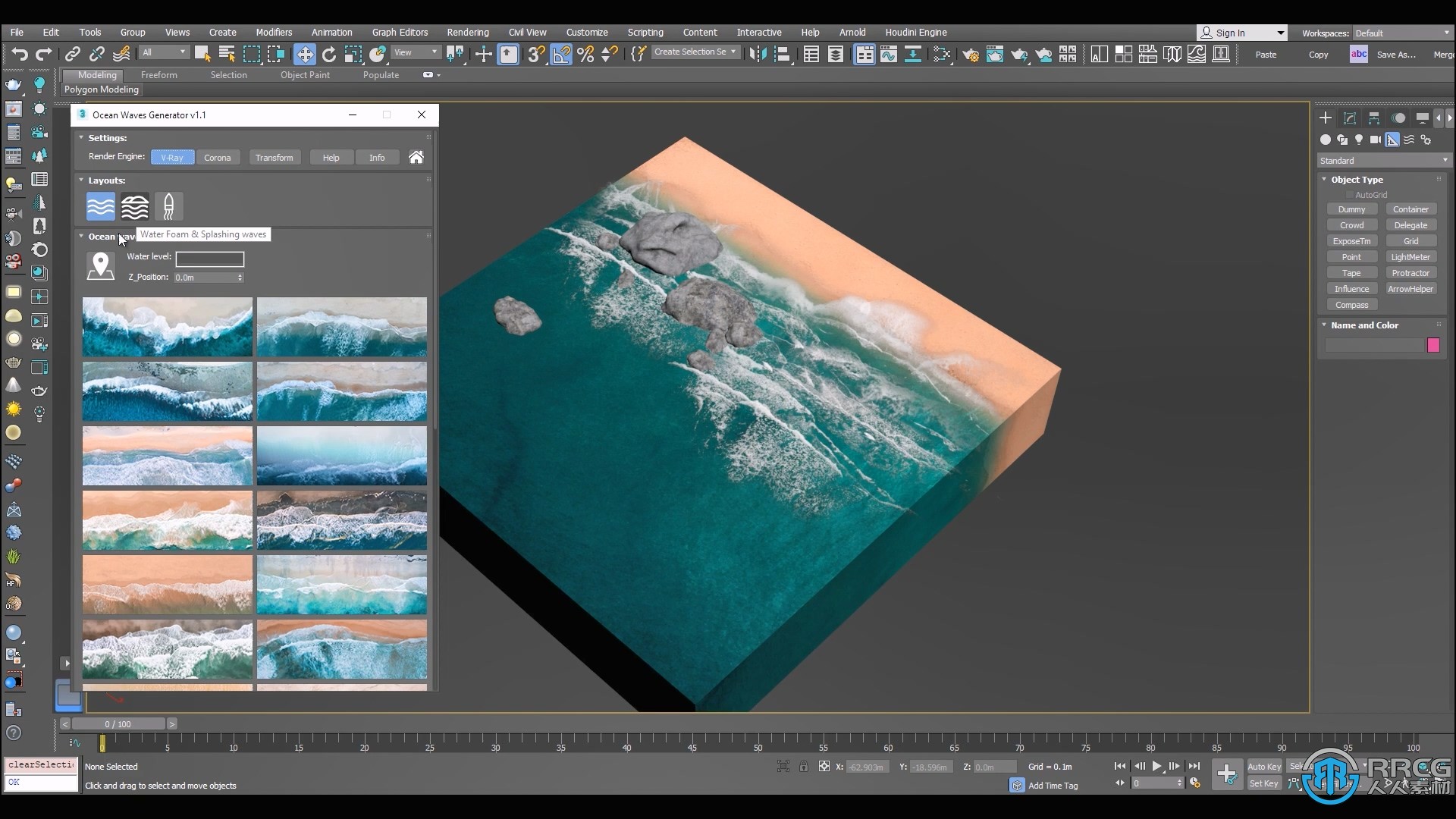
Task: Open the Workspaces Default dropdown
Action: tap(1402, 33)
